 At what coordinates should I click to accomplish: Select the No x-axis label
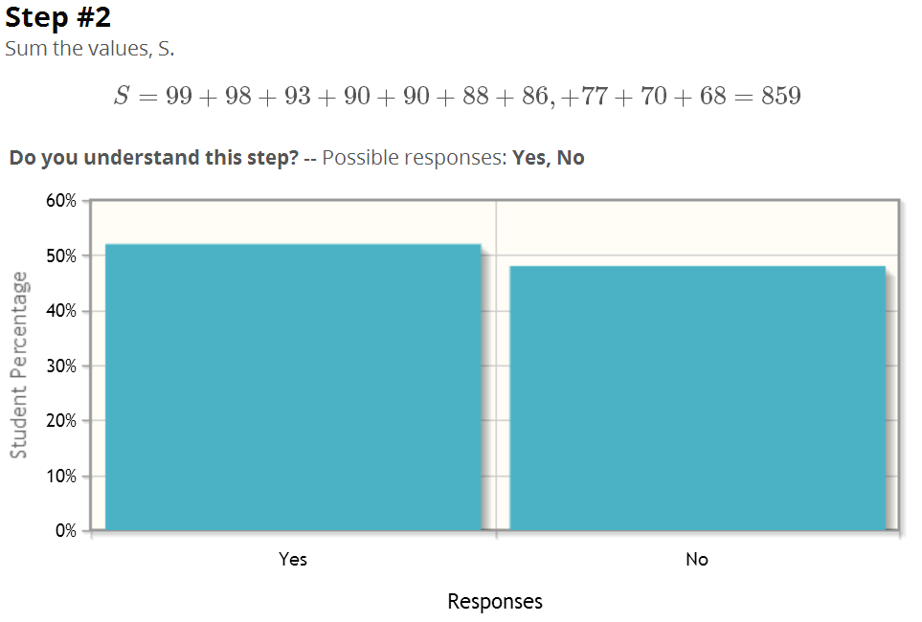coord(697,559)
